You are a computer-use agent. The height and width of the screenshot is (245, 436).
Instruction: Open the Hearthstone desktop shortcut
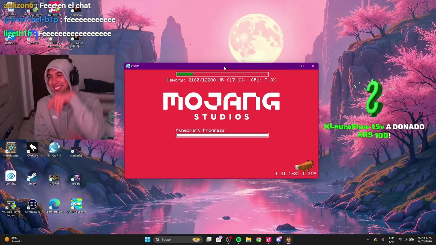(x=11, y=150)
